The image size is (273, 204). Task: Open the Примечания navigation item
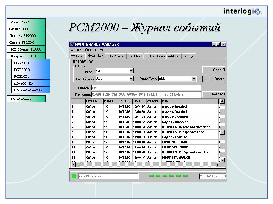pyautogui.click(x=26, y=99)
